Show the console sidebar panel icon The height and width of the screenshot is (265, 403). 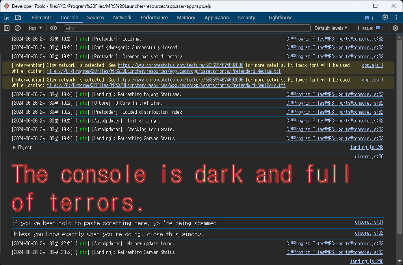[x=7, y=28]
